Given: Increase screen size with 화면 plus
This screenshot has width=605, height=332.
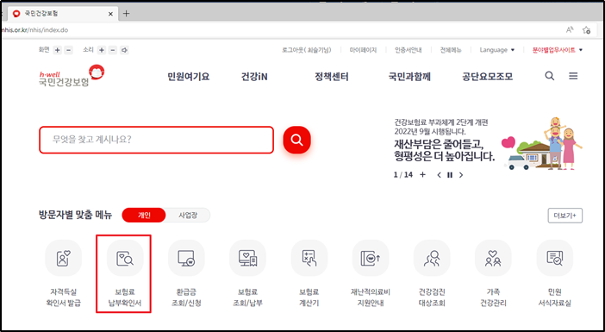Looking at the screenshot, I should pos(58,50).
